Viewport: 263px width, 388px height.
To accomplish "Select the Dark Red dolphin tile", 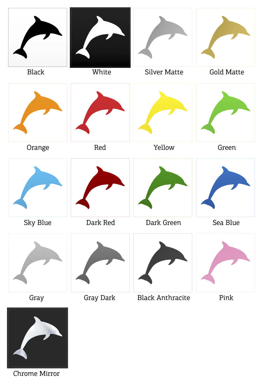I will (100, 187).
